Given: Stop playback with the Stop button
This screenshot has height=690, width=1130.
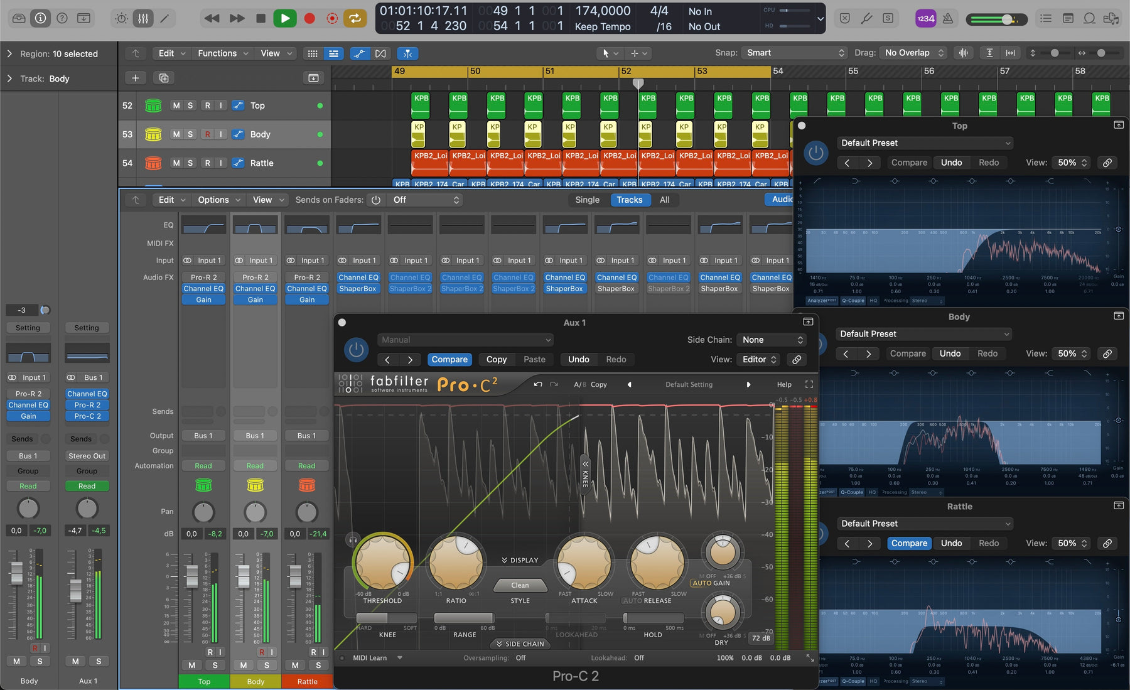Looking at the screenshot, I should coord(261,18).
